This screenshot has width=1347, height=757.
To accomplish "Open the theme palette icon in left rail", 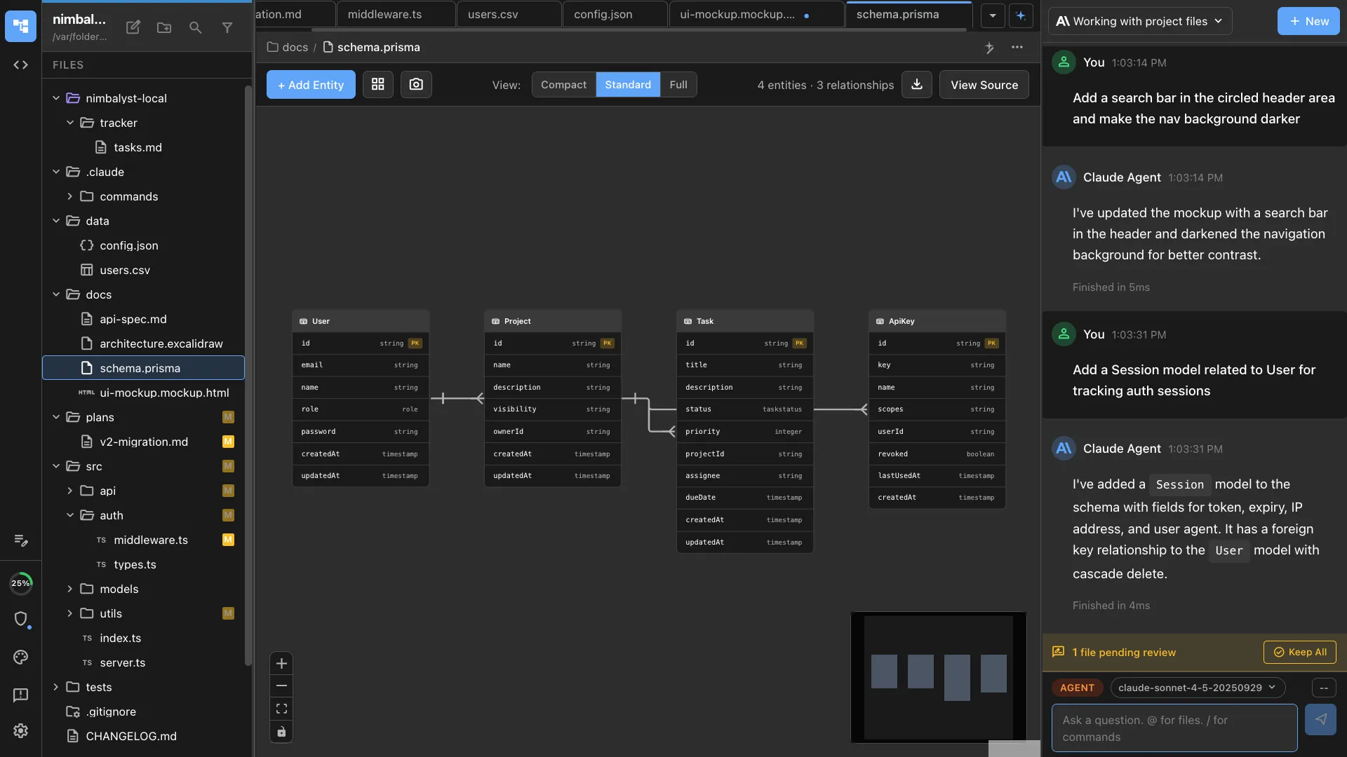I will click(x=20, y=657).
